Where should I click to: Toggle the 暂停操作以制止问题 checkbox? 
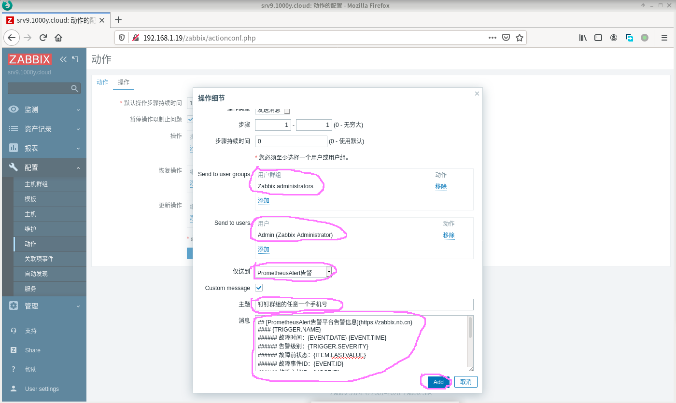190,119
